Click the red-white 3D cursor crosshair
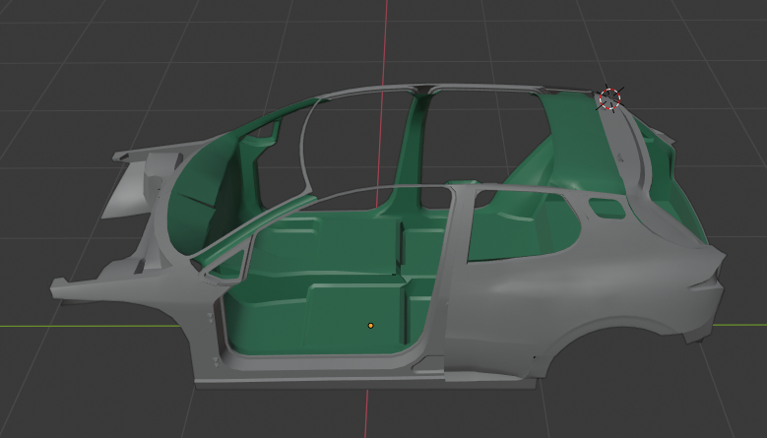The image size is (767, 438). (609, 98)
